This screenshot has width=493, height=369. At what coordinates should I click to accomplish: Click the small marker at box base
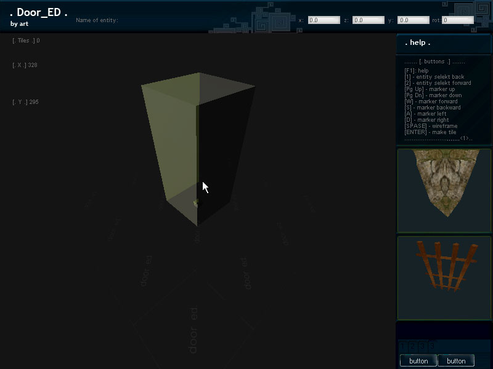point(196,204)
